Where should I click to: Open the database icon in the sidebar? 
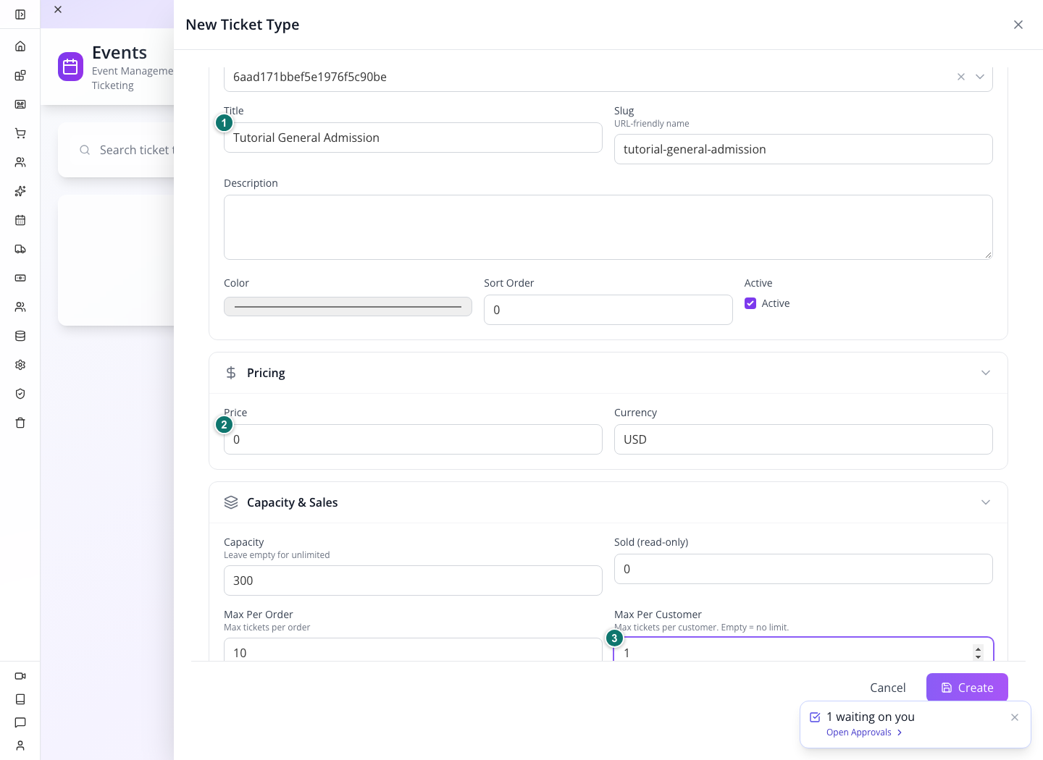tap(20, 336)
